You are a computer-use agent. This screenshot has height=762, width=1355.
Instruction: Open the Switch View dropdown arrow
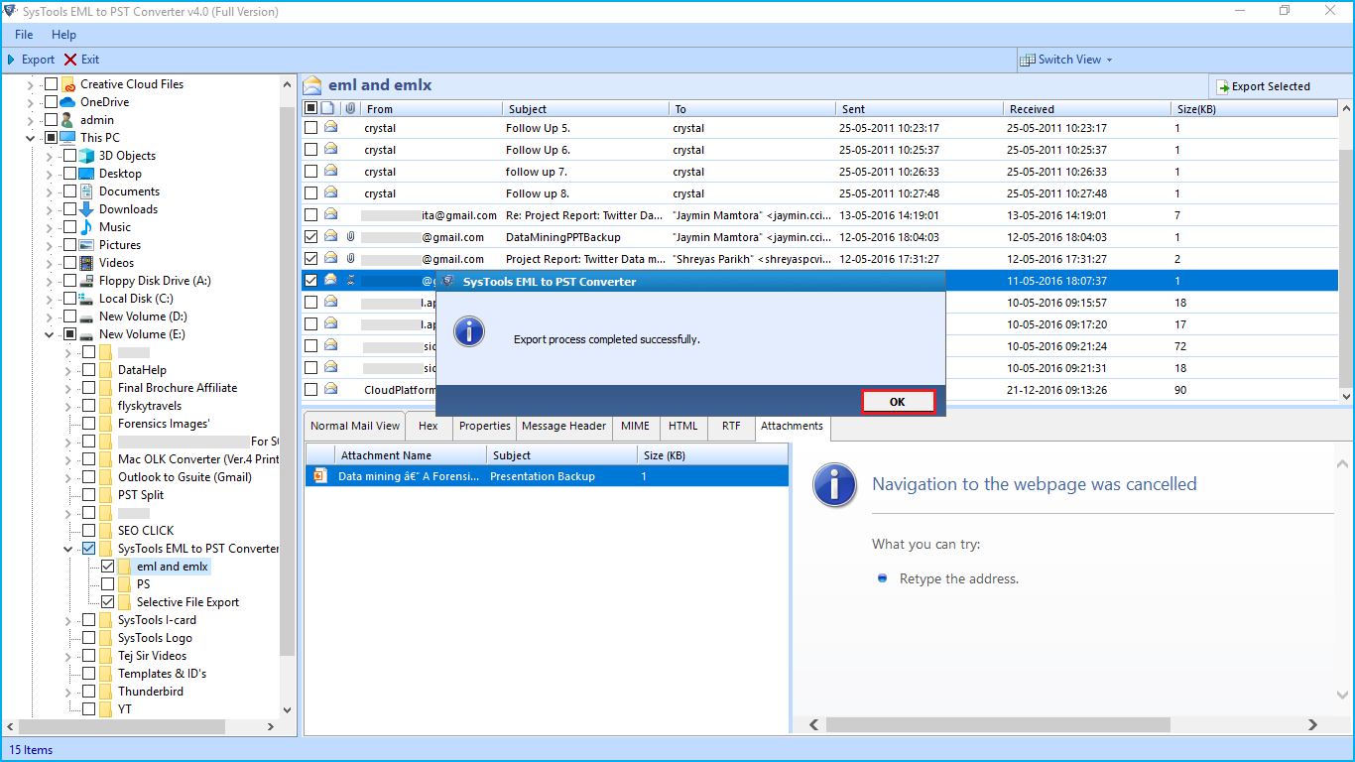(1109, 60)
